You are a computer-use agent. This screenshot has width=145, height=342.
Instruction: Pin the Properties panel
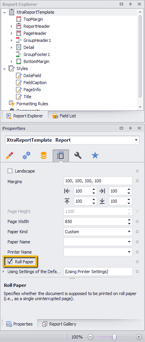click(130, 128)
